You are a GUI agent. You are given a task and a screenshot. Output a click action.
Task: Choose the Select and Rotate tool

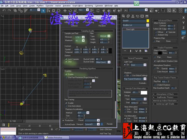pyautogui.click(x=70, y=10)
